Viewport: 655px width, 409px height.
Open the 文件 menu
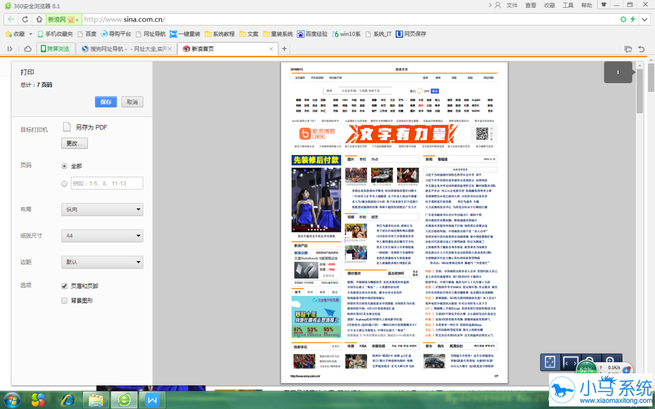[512, 5]
